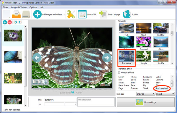Choose the Kenburns transition effect
The width and height of the screenshot is (177, 113).
(x=148, y=77)
